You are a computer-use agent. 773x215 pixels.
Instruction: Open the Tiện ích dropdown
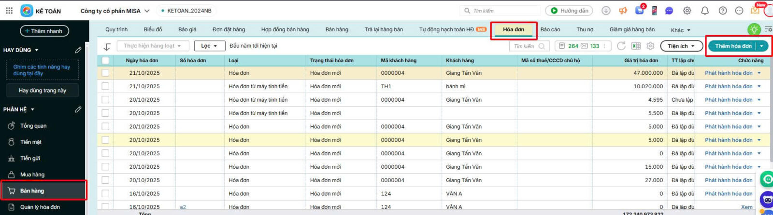tap(681, 46)
